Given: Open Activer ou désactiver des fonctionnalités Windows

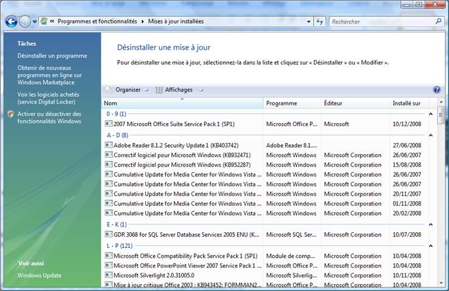Looking at the screenshot, I should pos(49,118).
